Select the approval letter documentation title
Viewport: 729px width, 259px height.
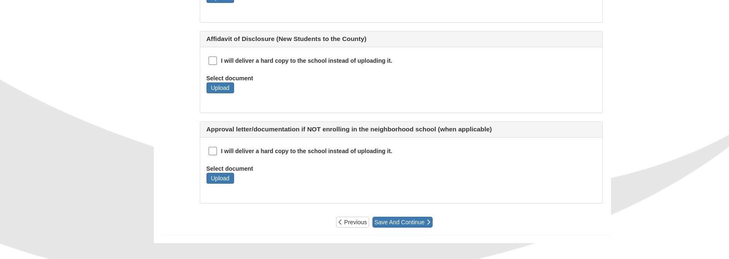pos(349,129)
